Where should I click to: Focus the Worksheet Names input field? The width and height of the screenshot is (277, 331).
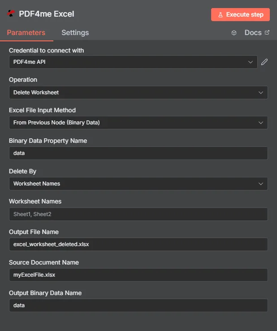[x=138, y=214]
